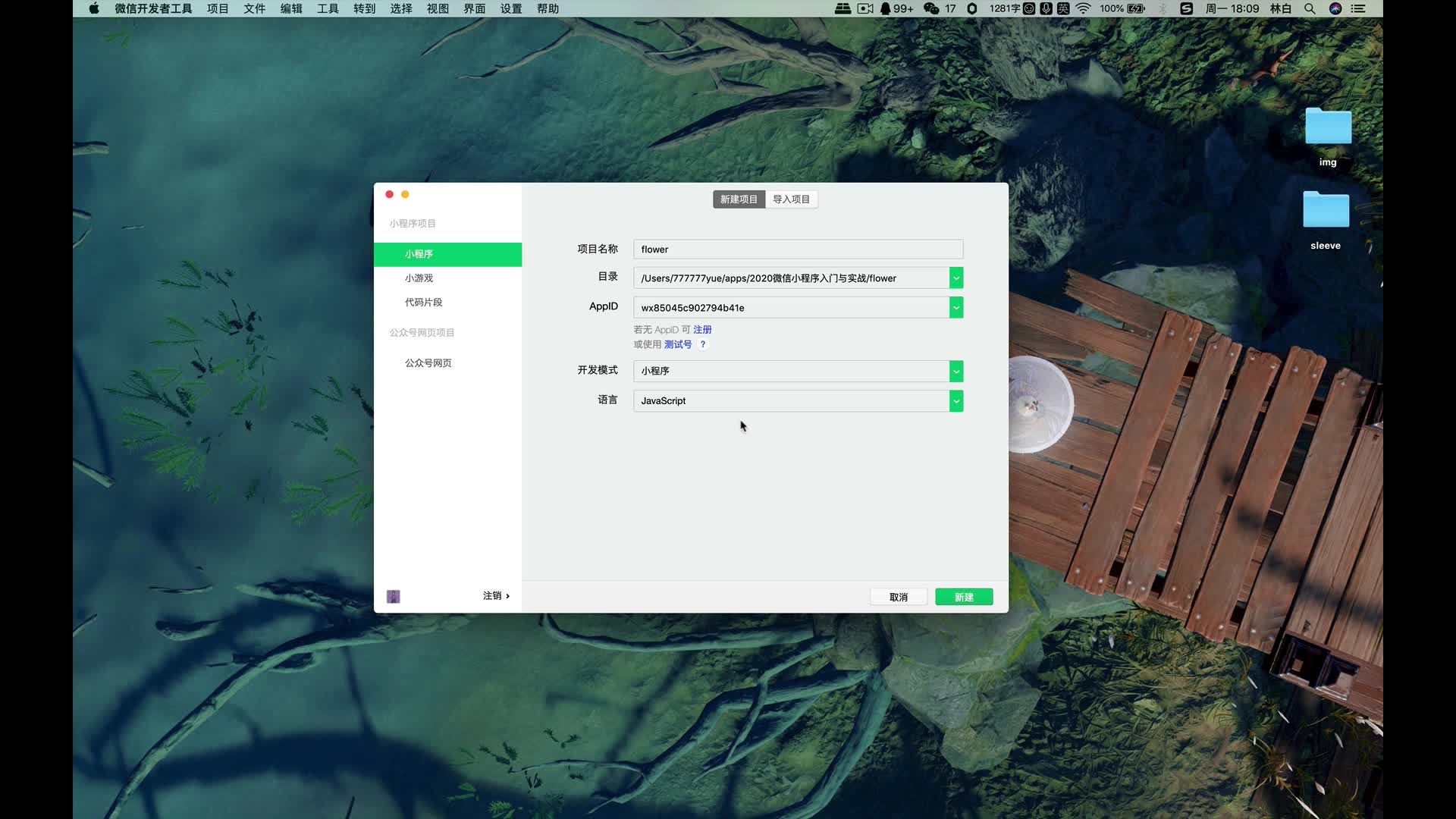Open the 设置 menu
1456x819 pixels.
511,8
